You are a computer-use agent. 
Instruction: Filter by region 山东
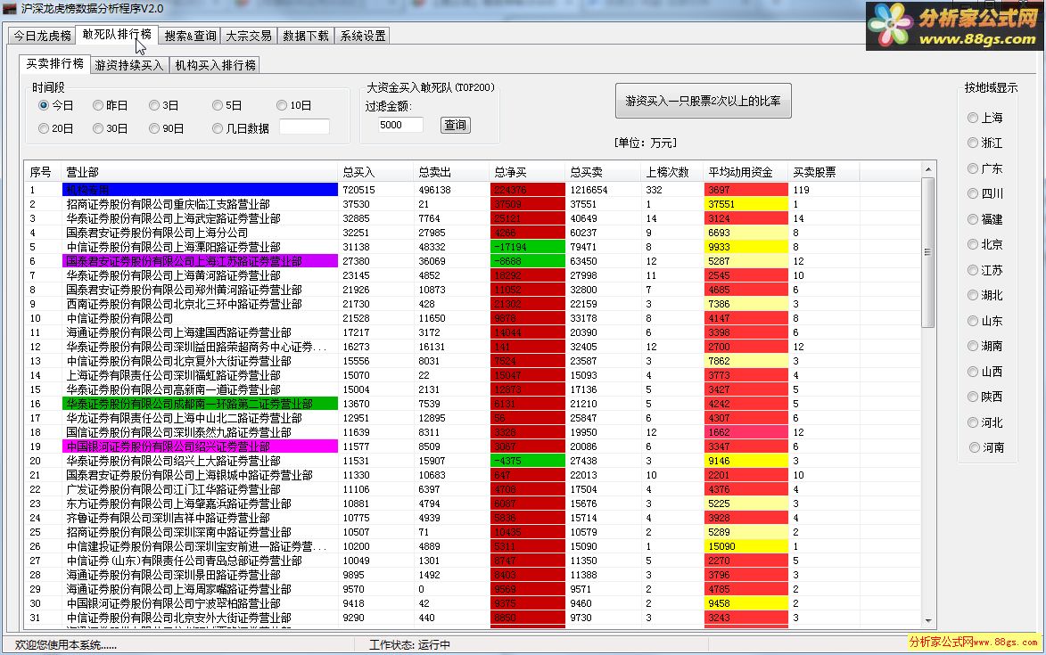pos(985,321)
